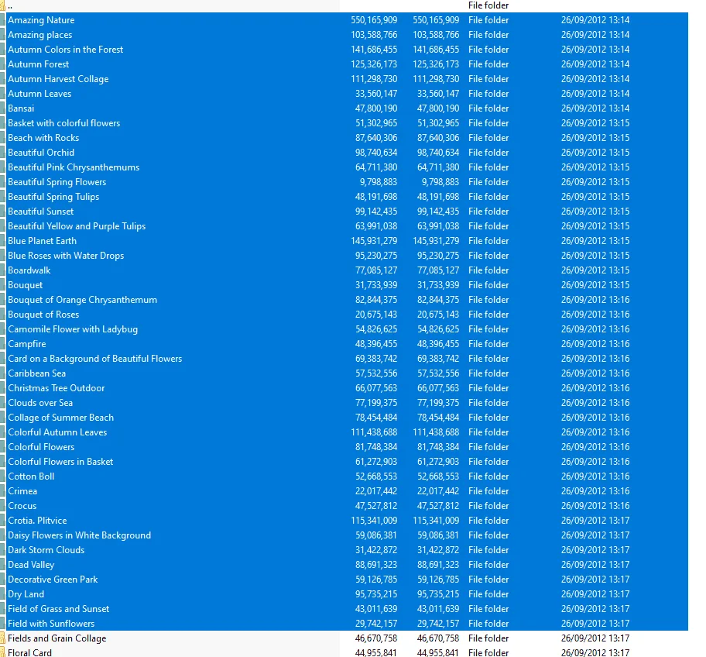The height and width of the screenshot is (657, 706).
Task: Click File folder type in the '..' row
Action: pos(488,5)
